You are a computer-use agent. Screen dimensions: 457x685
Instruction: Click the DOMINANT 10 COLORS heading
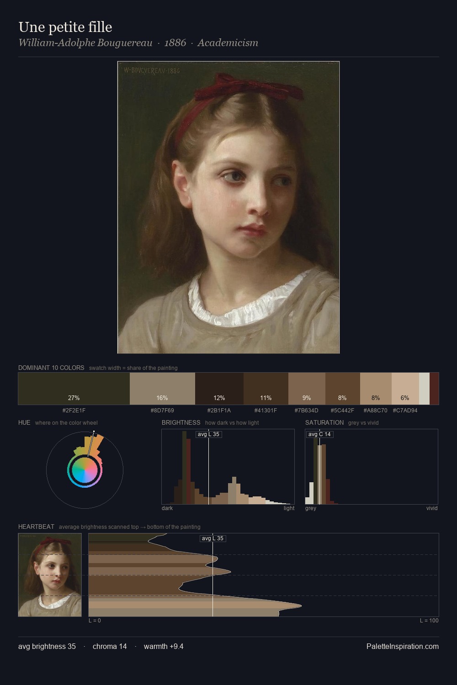click(x=51, y=368)
